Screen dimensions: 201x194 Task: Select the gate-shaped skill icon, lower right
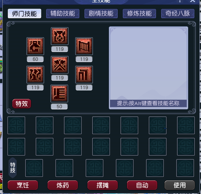tap(84, 74)
